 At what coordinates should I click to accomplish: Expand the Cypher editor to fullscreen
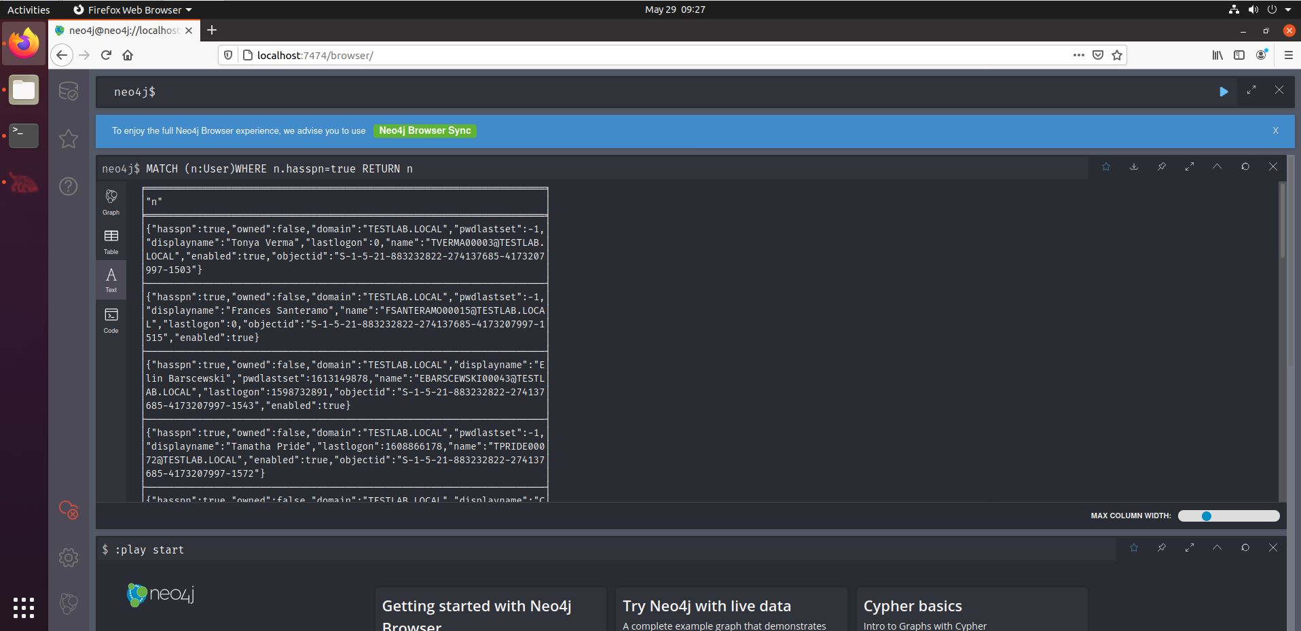(x=1251, y=90)
